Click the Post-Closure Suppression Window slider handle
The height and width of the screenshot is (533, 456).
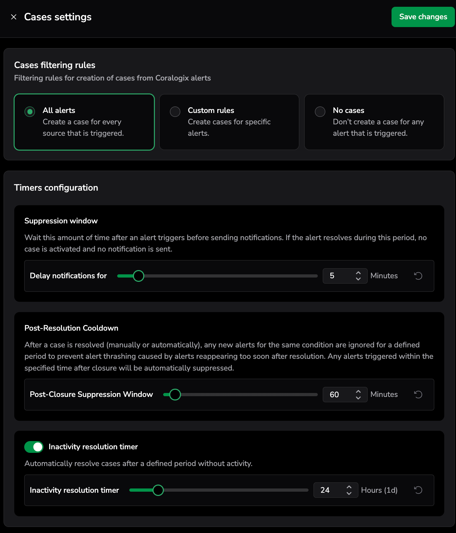tap(175, 394)
